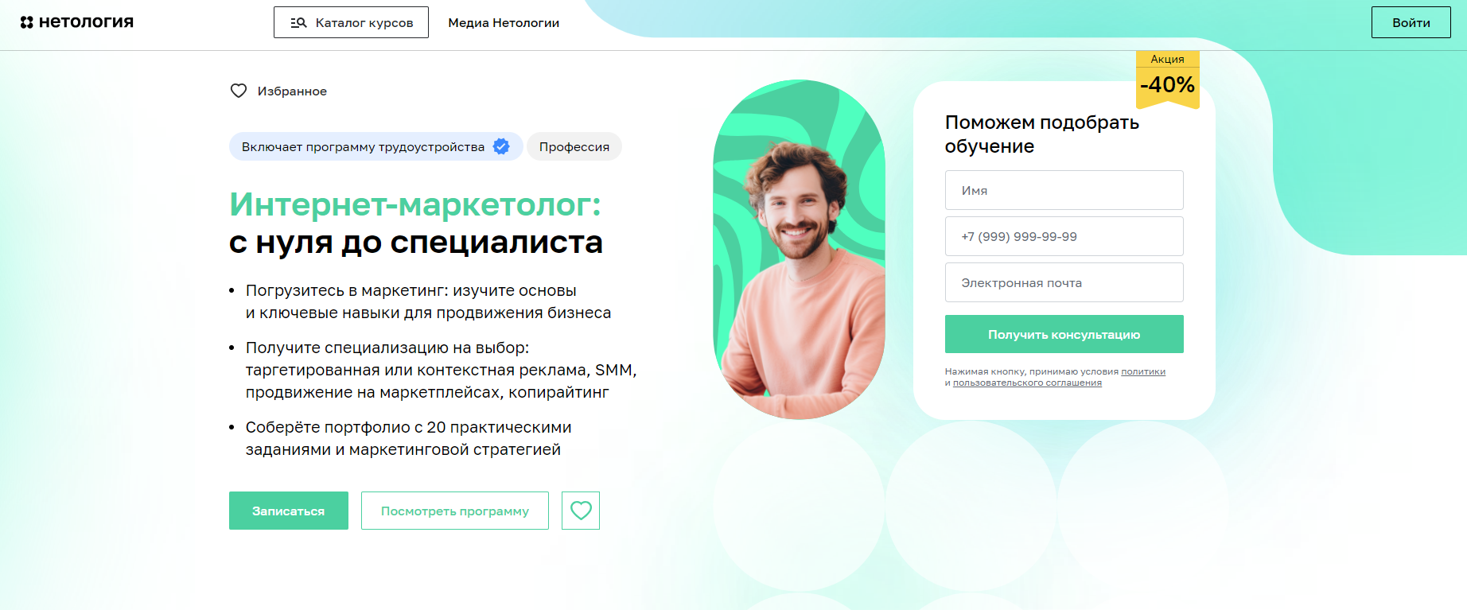Viewport: 1467px width, 610px height.
Task: Focus the Имя input field
Action: pyautogui.click(x=1064, y=190)
